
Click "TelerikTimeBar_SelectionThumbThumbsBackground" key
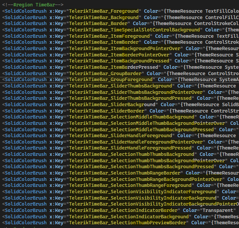[x=132, y=154]
